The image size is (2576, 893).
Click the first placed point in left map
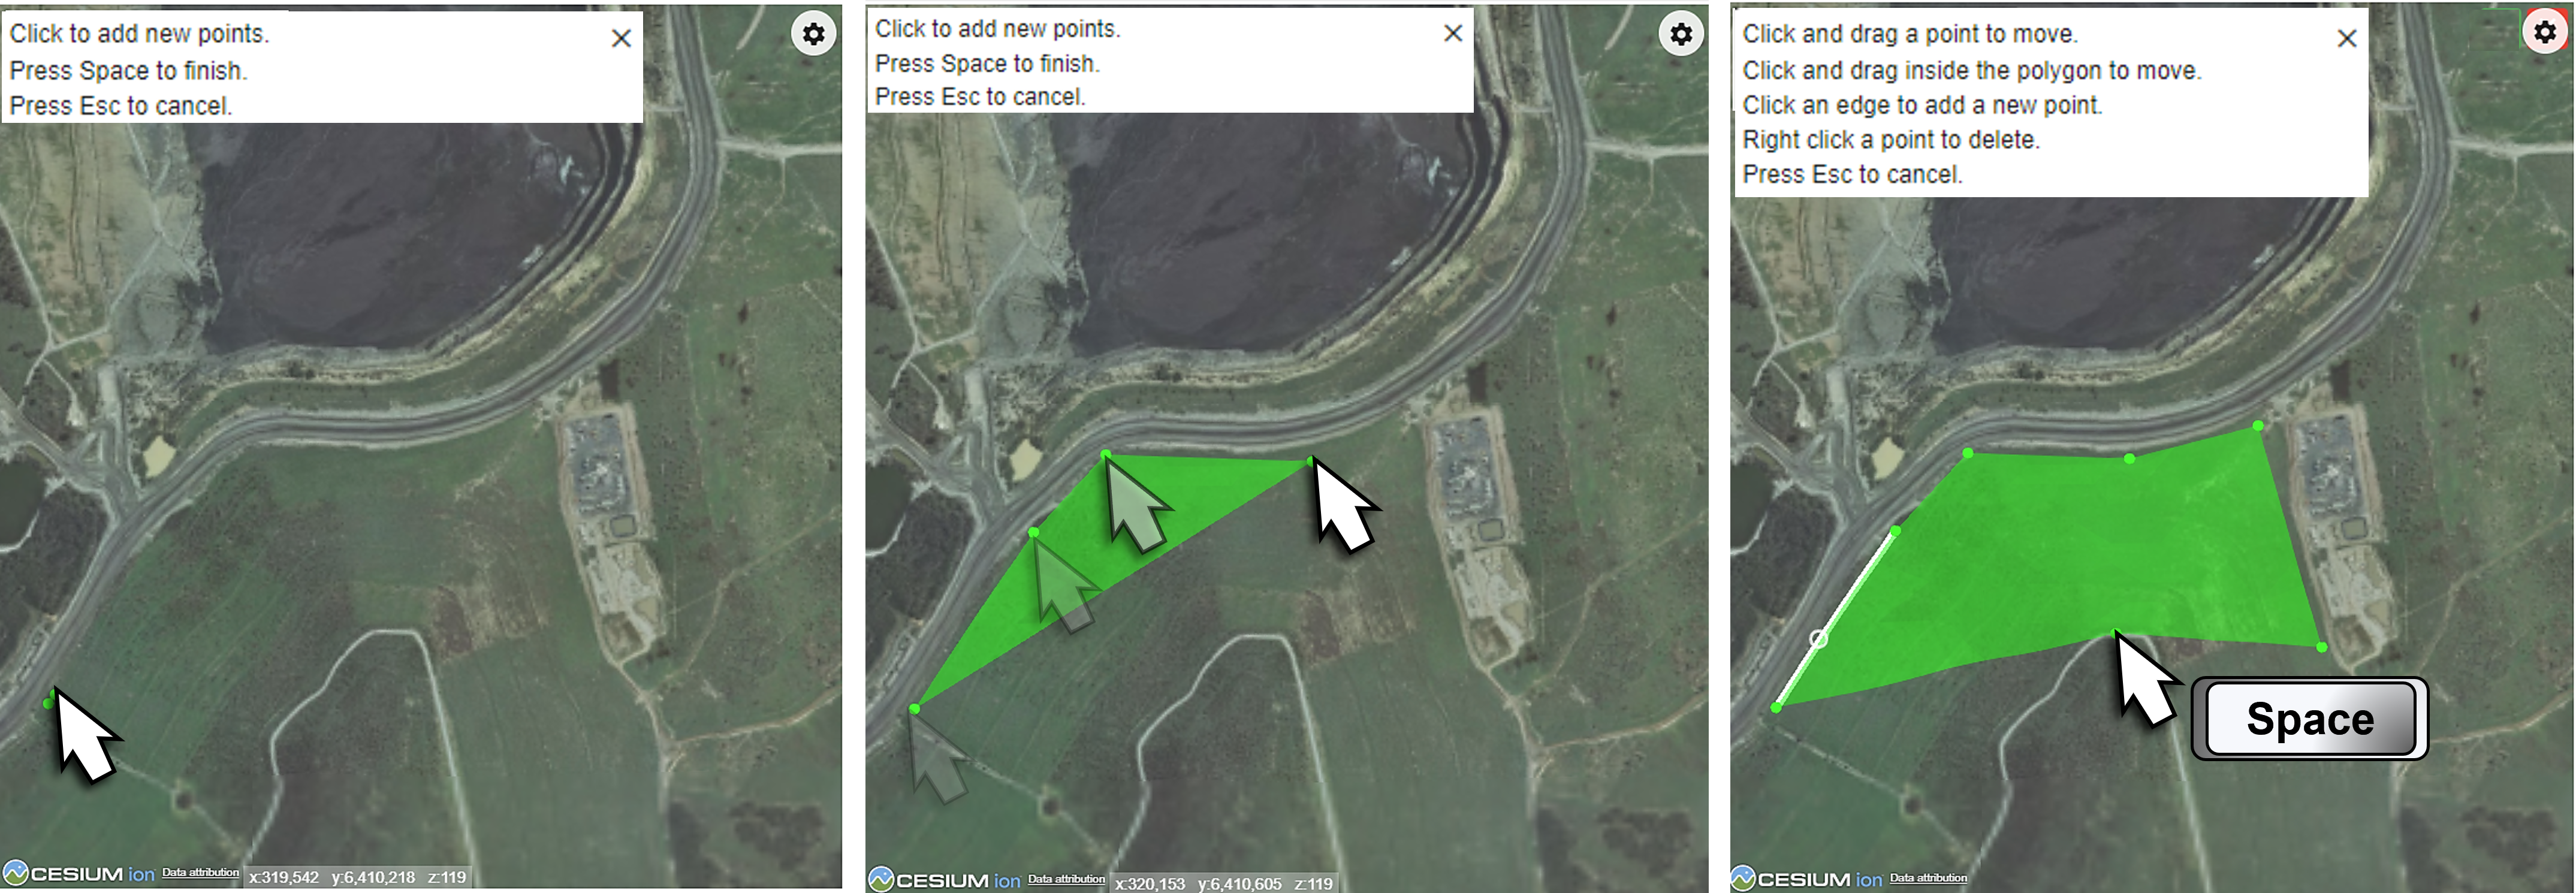point(48,704)
